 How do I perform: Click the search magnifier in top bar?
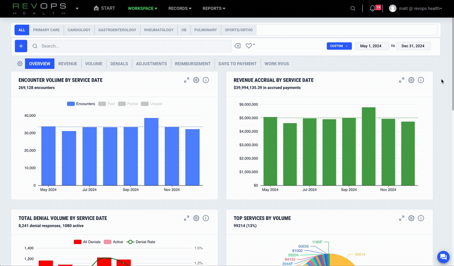(353, 8)
